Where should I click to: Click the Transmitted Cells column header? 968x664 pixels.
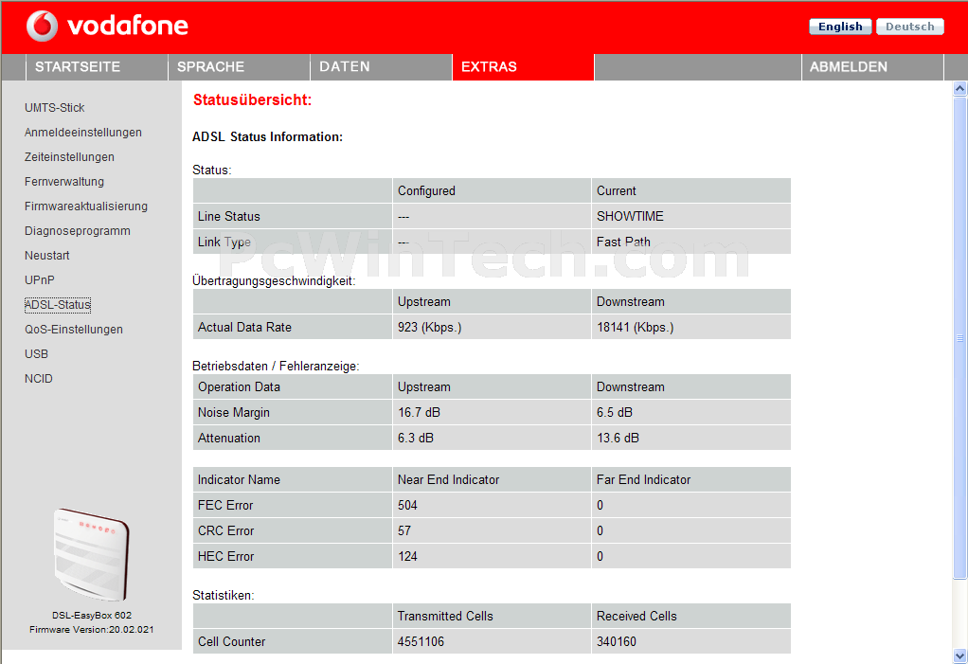(x=445, y=616)
